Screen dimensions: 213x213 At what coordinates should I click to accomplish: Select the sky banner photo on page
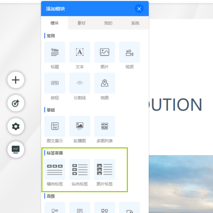pos(181,184)
